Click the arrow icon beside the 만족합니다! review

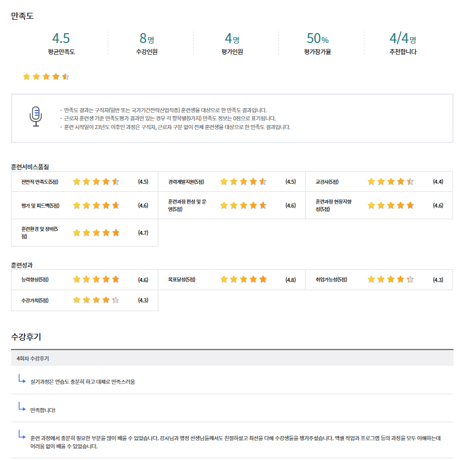(x=22, y=406)
